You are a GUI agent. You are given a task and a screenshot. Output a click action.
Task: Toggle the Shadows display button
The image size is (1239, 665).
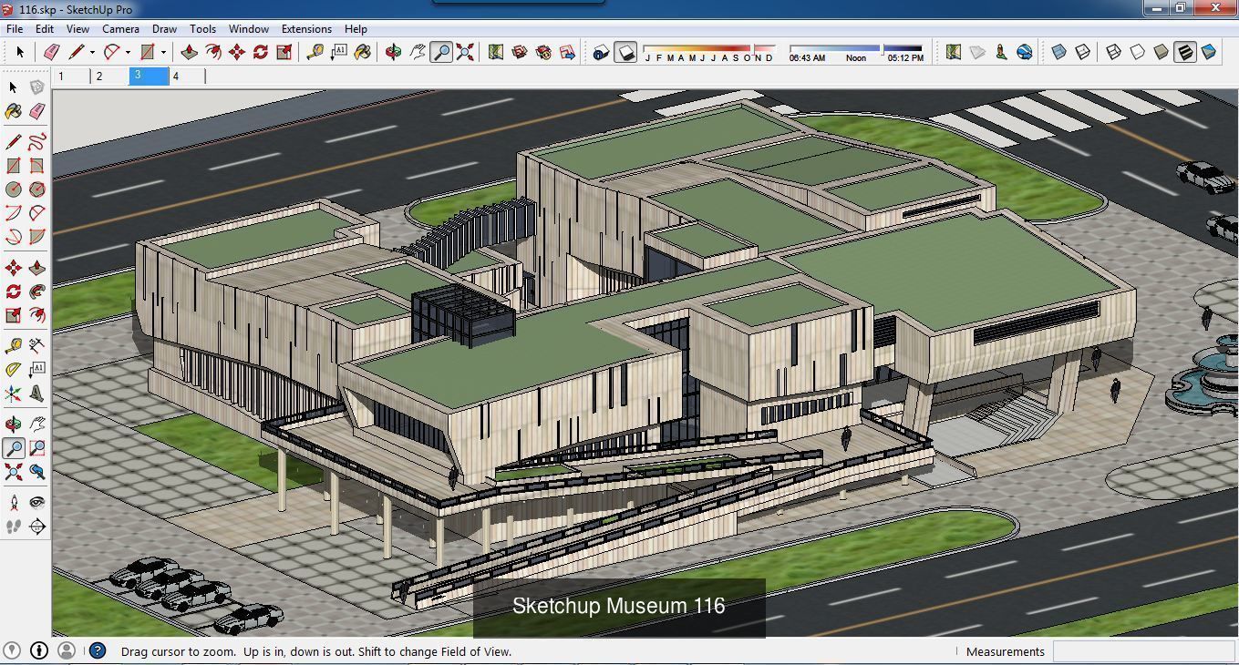point(625,52)
